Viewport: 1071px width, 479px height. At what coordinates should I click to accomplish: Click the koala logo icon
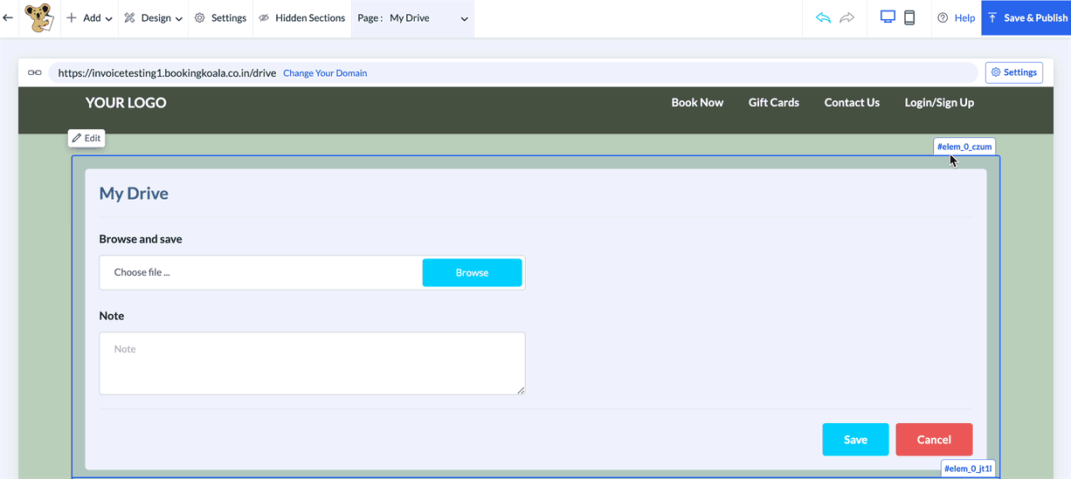pos(38,17)
